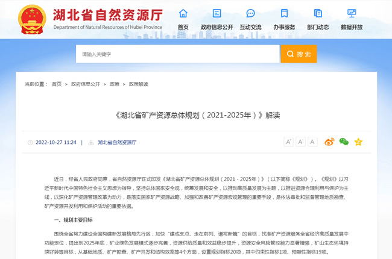Click 首页 in the breadcrumb

57,84
